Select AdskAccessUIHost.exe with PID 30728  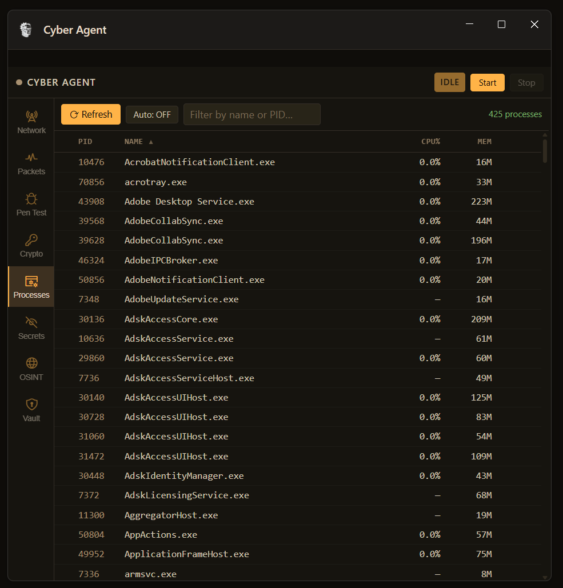tap(298, 417)
